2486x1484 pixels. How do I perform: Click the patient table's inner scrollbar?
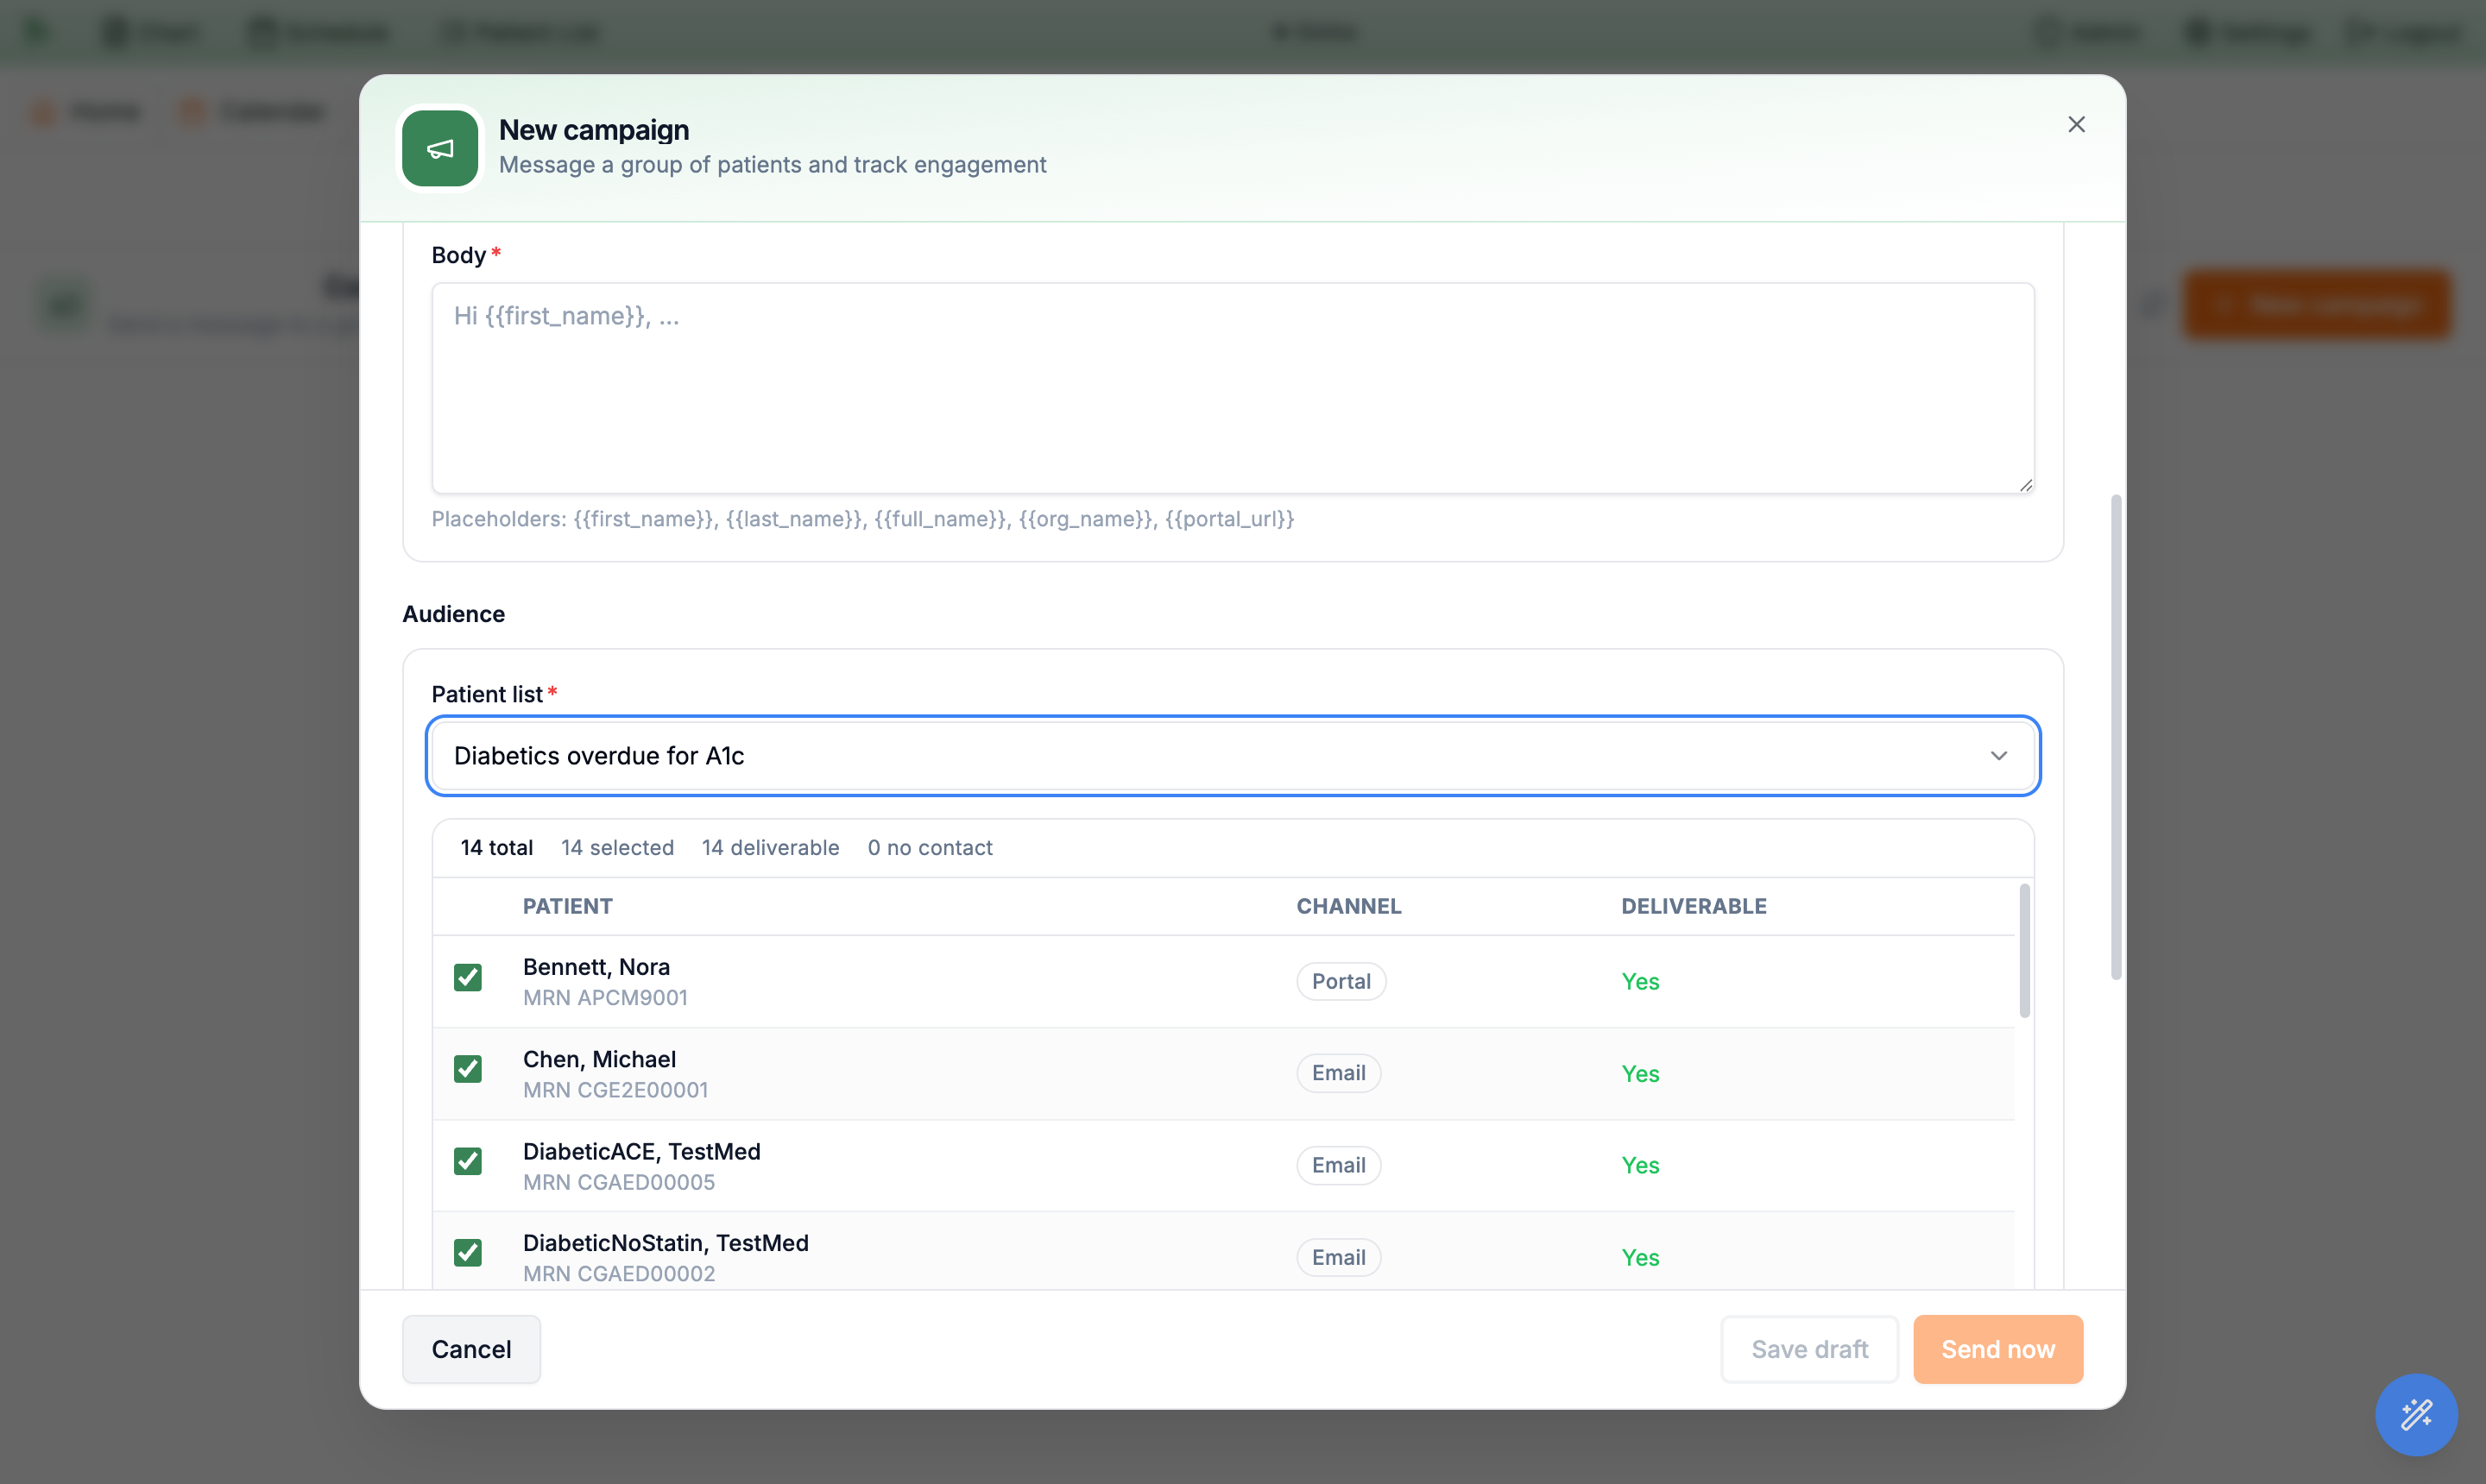2025,951
